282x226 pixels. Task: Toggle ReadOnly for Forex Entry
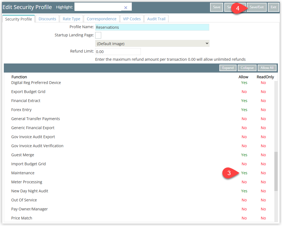(263, 110)
